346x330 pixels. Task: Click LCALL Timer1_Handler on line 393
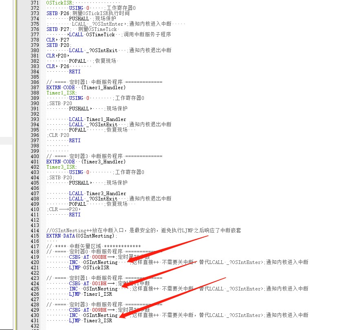coord(97,119)
